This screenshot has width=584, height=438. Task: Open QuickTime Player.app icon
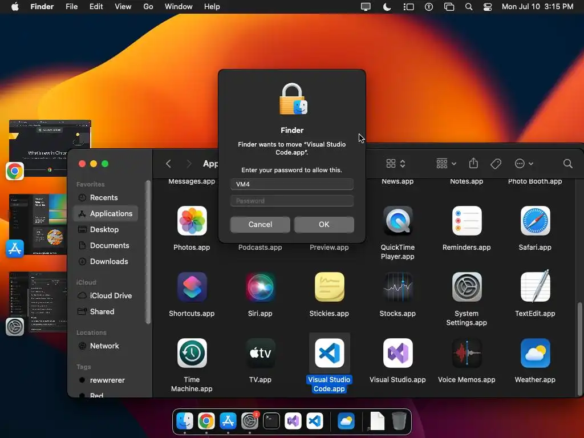coord(398,221)
